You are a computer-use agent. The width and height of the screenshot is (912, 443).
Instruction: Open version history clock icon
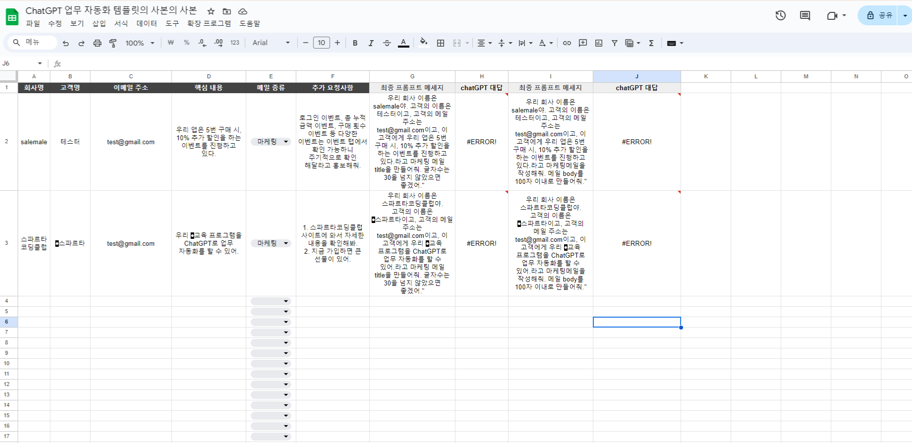pos(781,15)
